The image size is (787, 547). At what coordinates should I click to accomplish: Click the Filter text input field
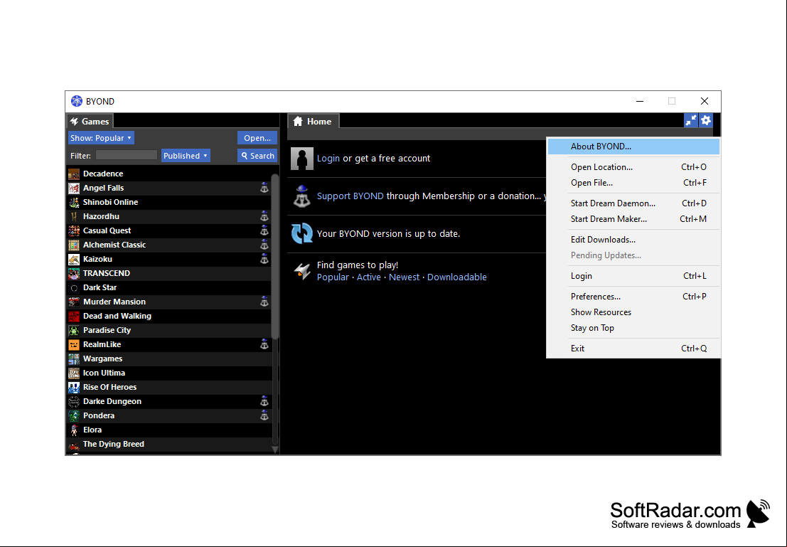coord(127,156)
